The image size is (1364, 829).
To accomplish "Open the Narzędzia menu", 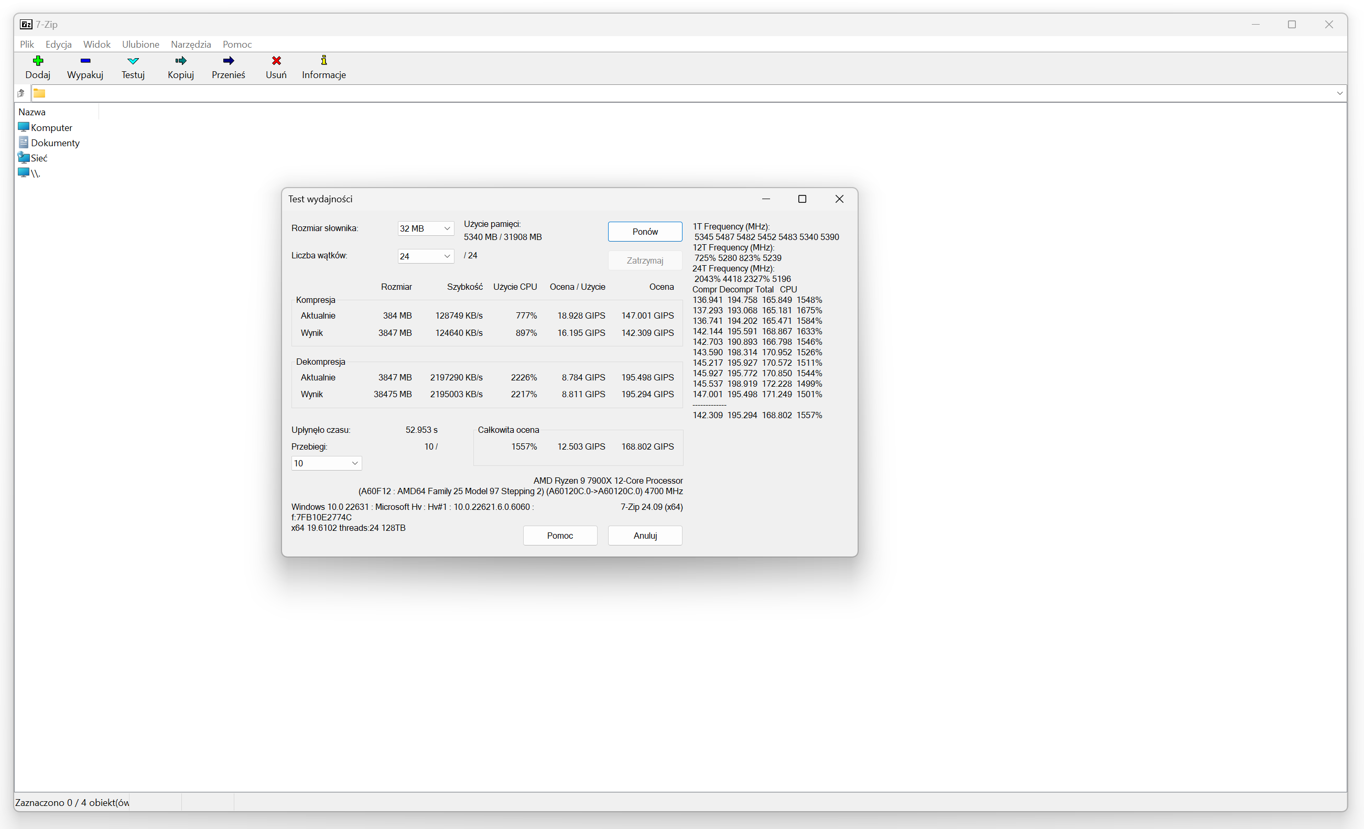I will click(190, 44).
